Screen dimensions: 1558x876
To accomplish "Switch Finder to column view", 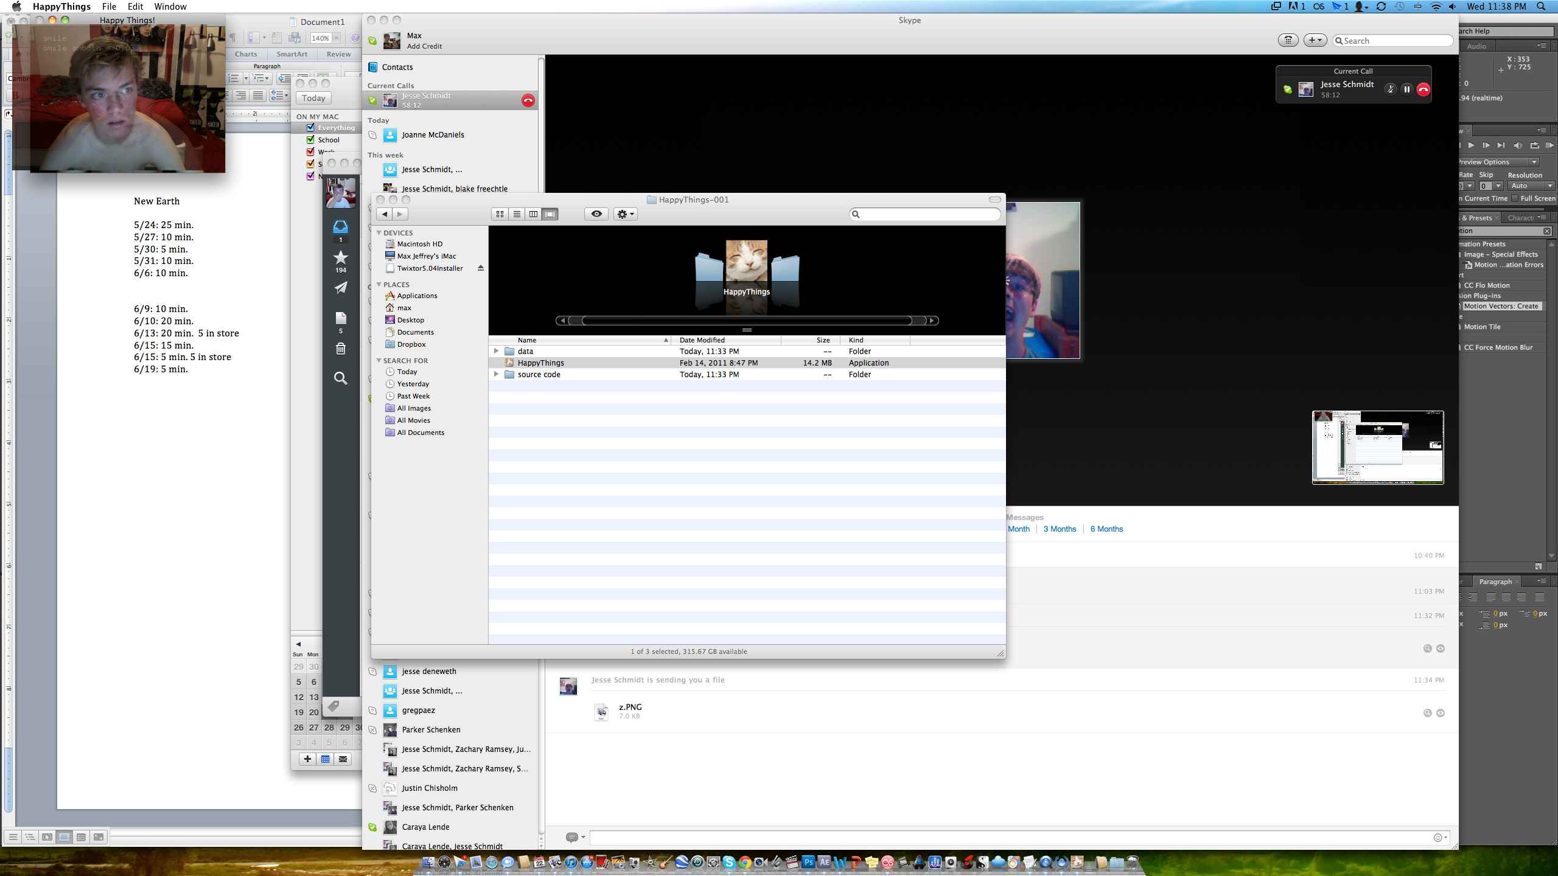I will (533, 214).
